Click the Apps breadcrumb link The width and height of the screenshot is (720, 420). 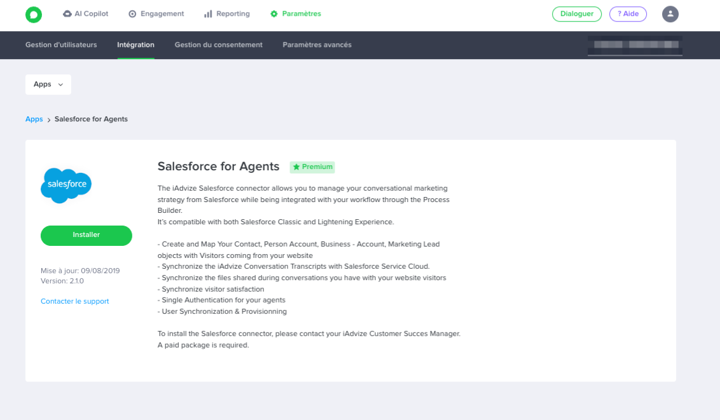click(34, 119)
